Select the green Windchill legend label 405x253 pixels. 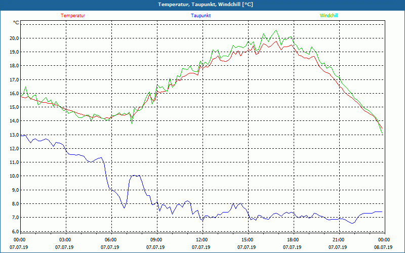(x=329, y=16)
